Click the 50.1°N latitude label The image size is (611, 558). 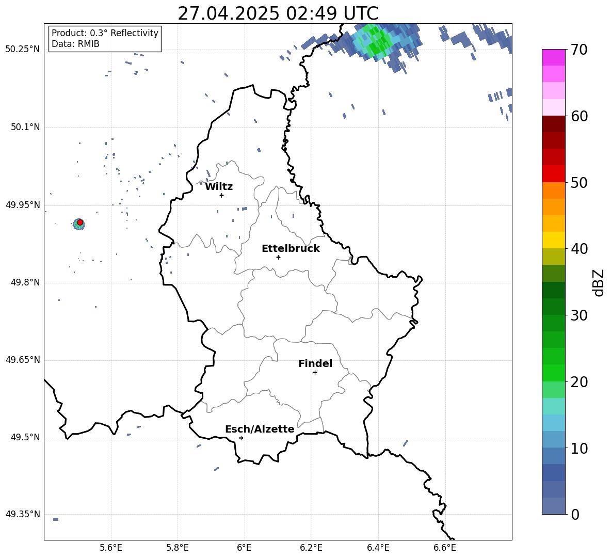pos(25,127)
